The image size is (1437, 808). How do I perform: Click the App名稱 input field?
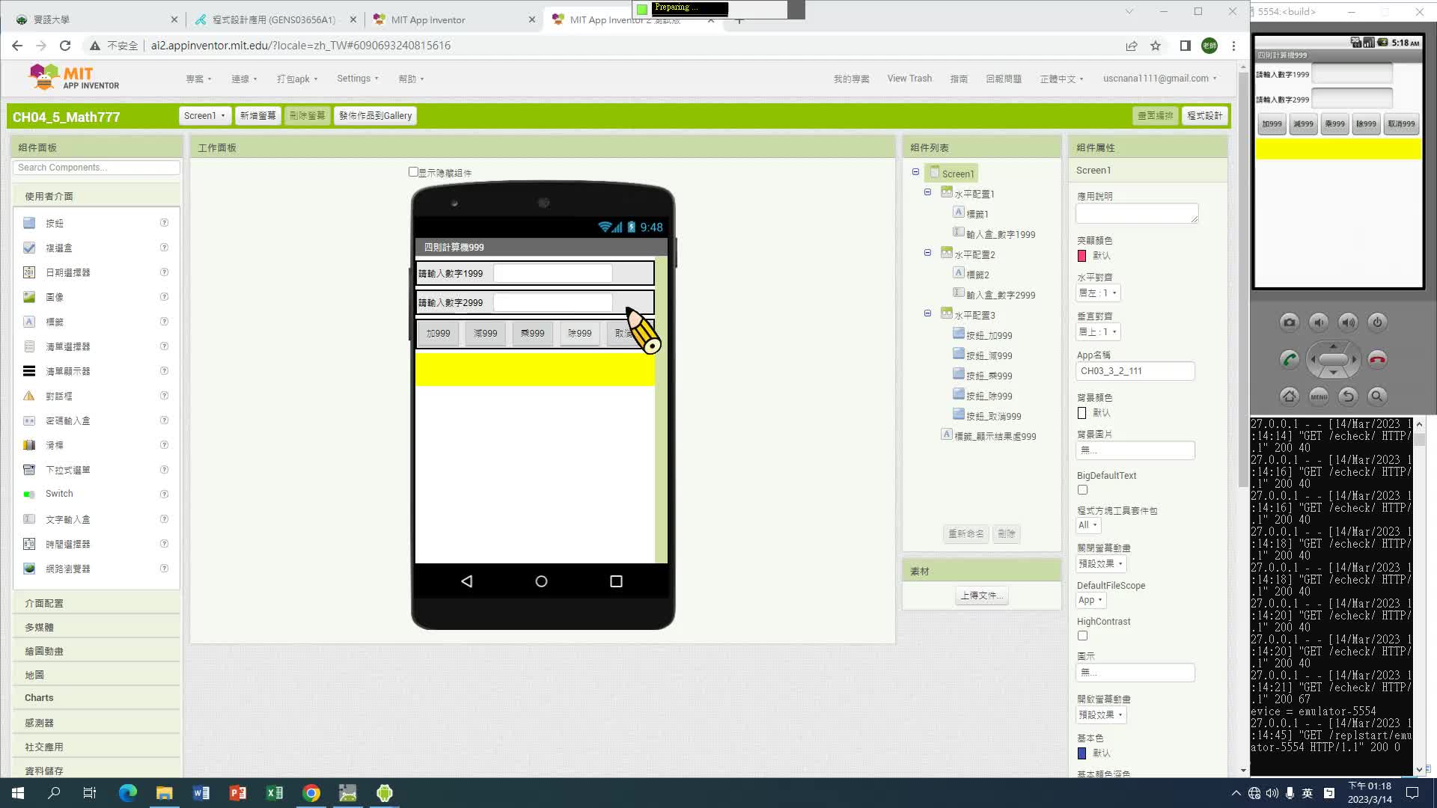pos(1135,371)
